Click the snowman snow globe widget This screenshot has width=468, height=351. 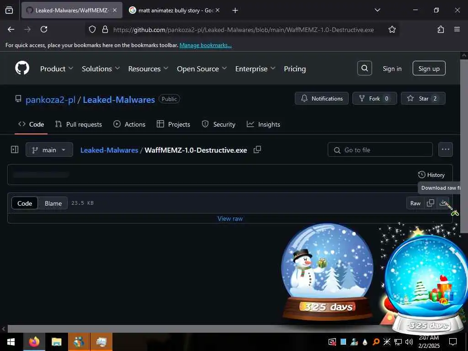[327, 271]
